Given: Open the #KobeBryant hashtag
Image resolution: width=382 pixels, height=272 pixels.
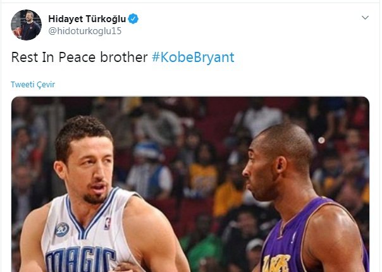Looking at the screenshot, I should pos(193,58).
